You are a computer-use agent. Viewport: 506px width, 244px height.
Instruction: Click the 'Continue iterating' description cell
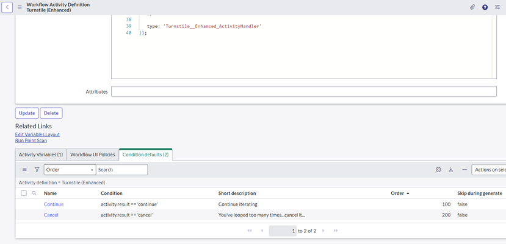pyautogui.click(x=238, y=204)
